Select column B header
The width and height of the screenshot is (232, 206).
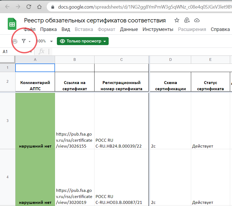coord(74,60)
